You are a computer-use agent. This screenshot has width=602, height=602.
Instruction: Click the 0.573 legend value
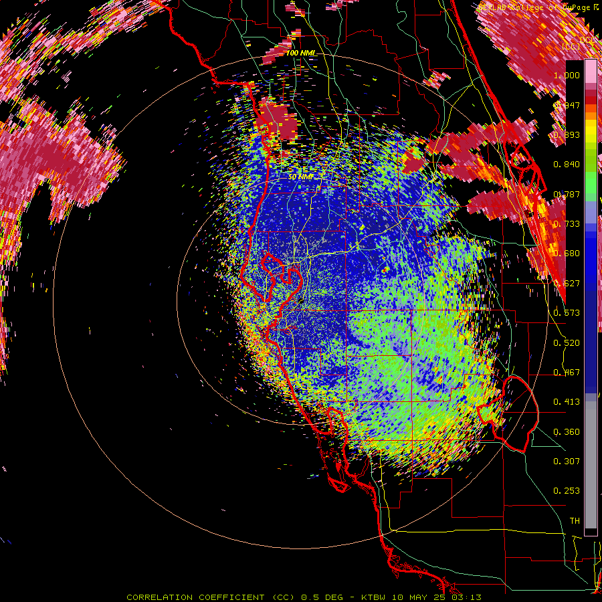567,313
